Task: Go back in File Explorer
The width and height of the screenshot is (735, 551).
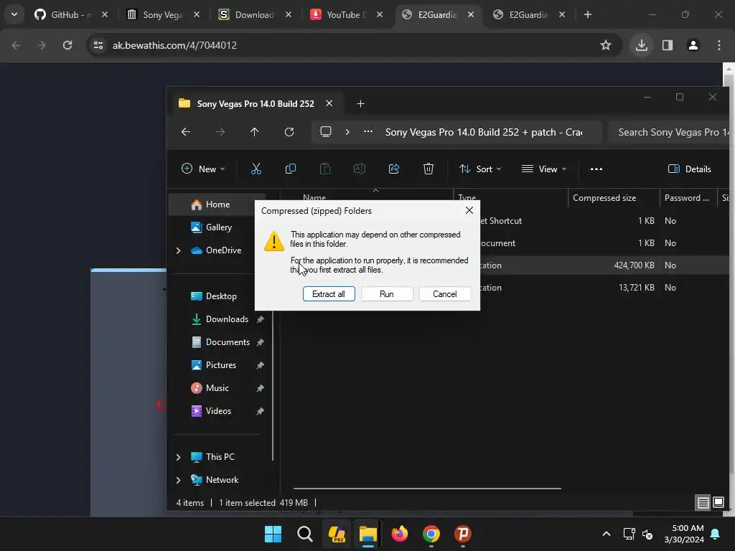Action: (x=186, y=132)
